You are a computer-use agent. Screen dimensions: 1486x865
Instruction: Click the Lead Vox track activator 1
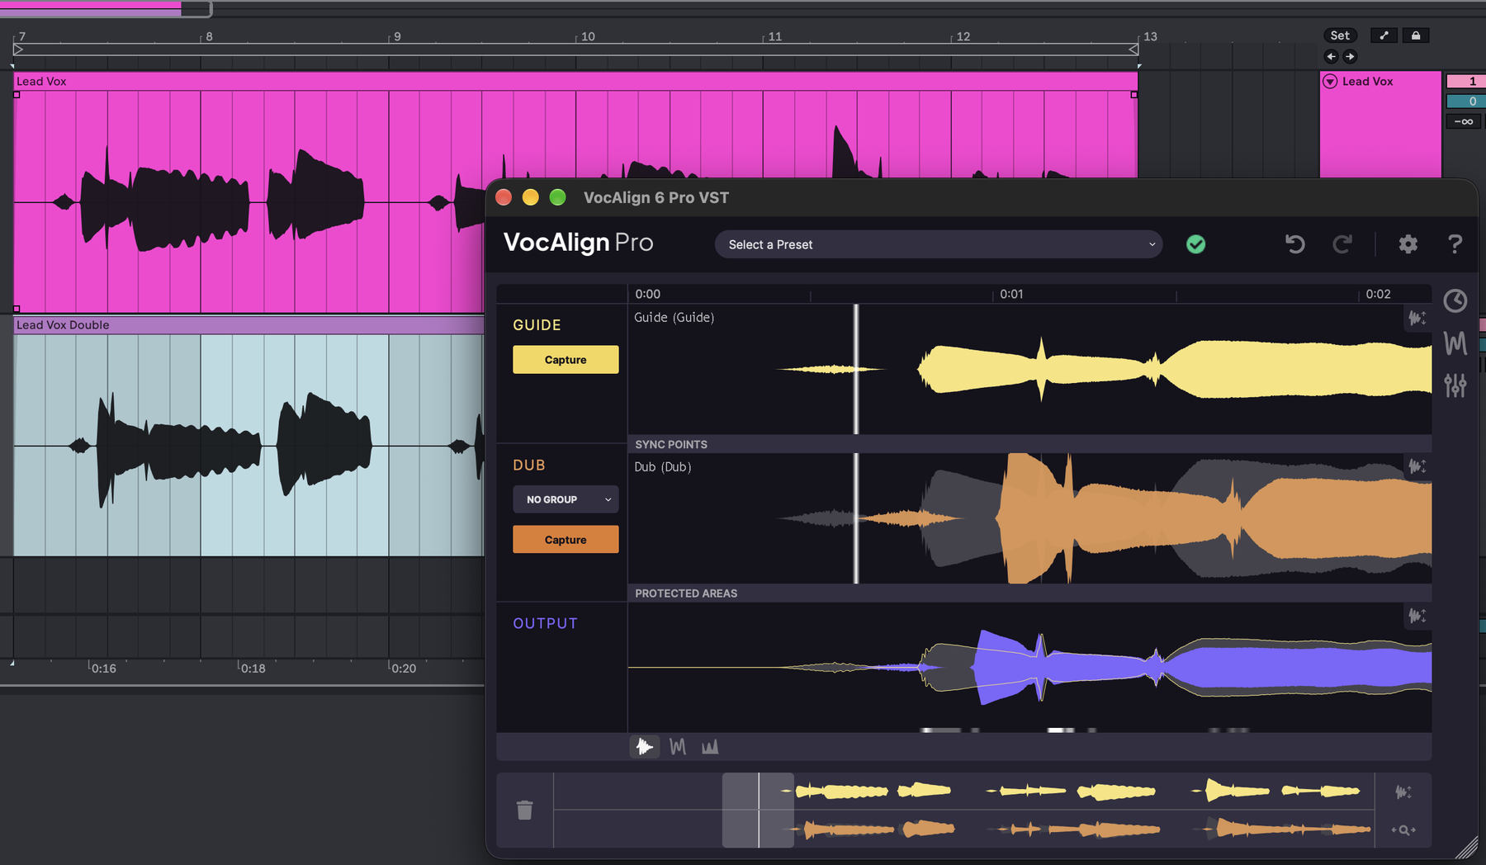point(1465,81)
